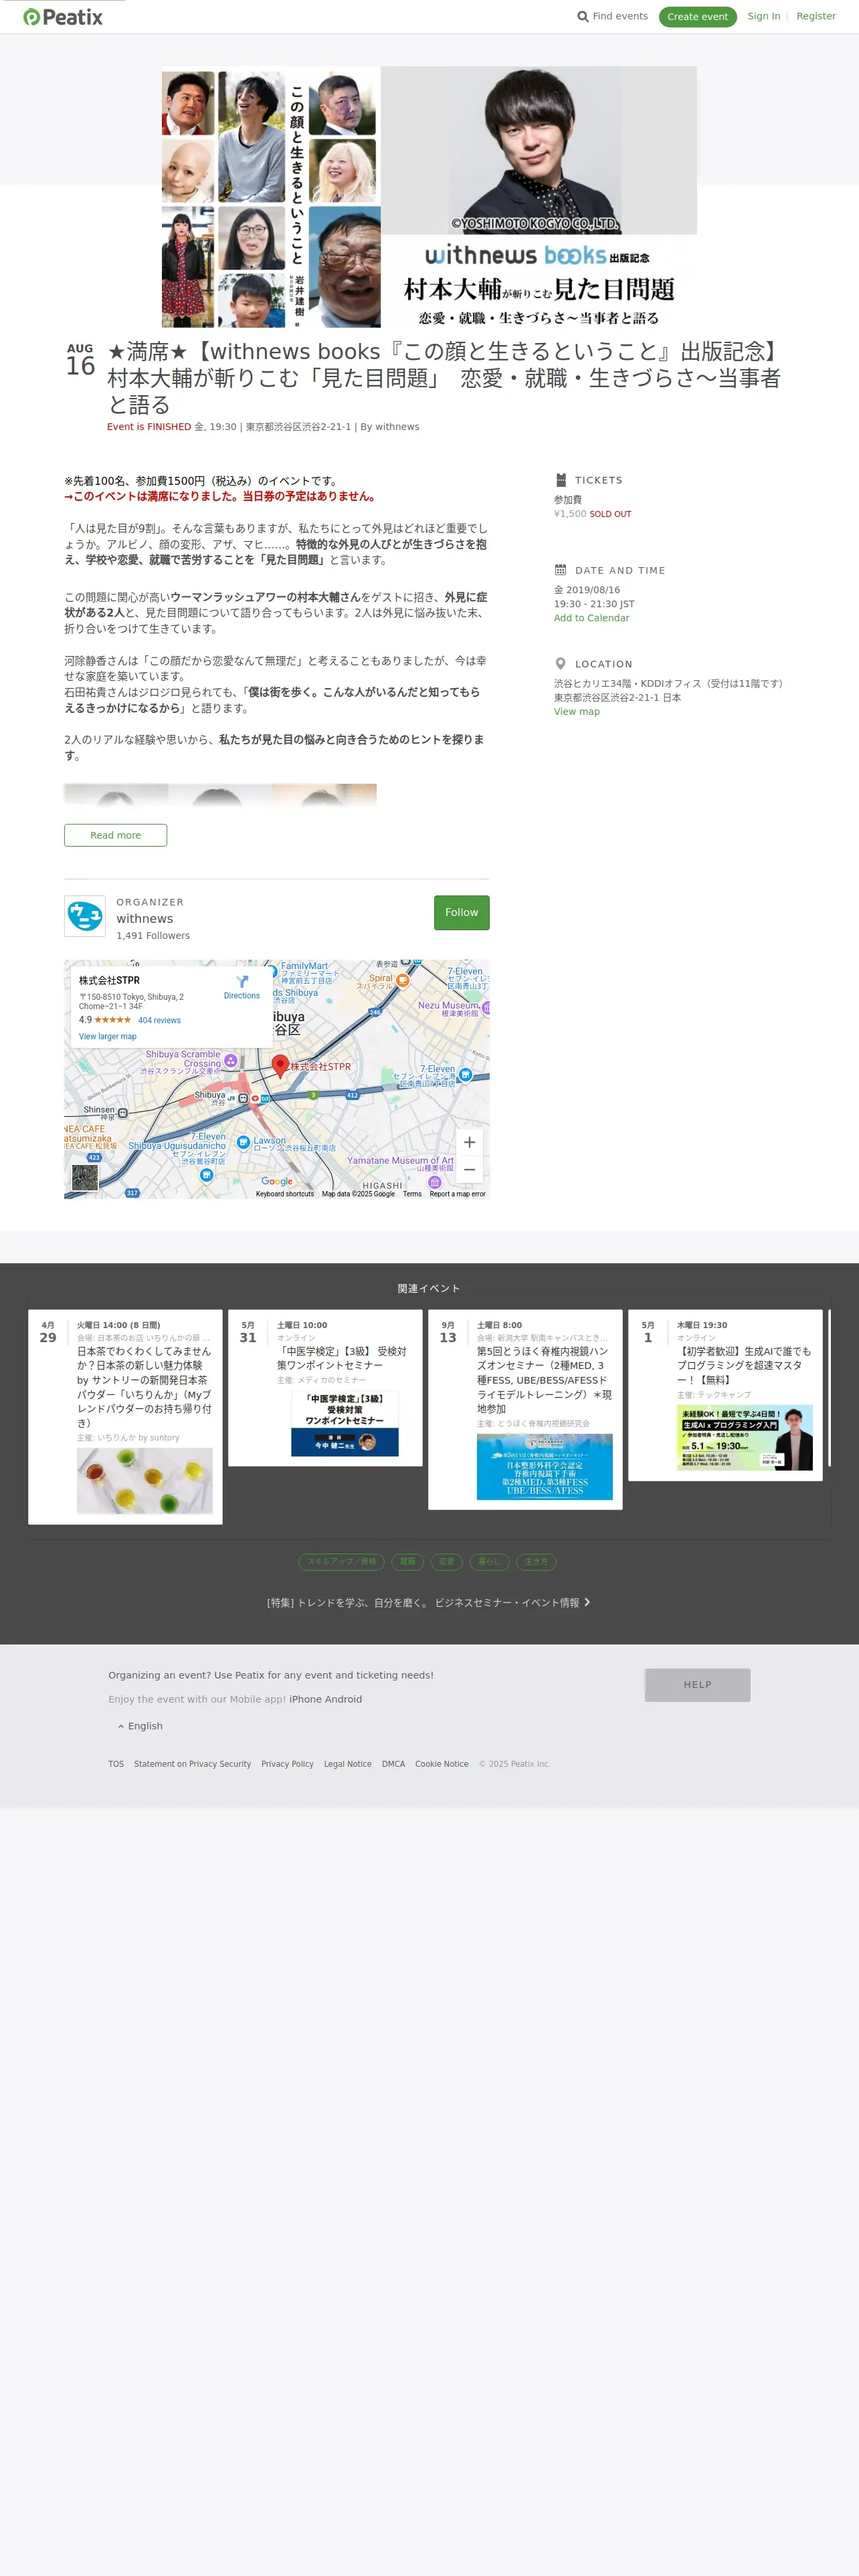The height and width of the screenshot is (2576, 859).
Task: Open the Register link
Action: pos(816,16)
